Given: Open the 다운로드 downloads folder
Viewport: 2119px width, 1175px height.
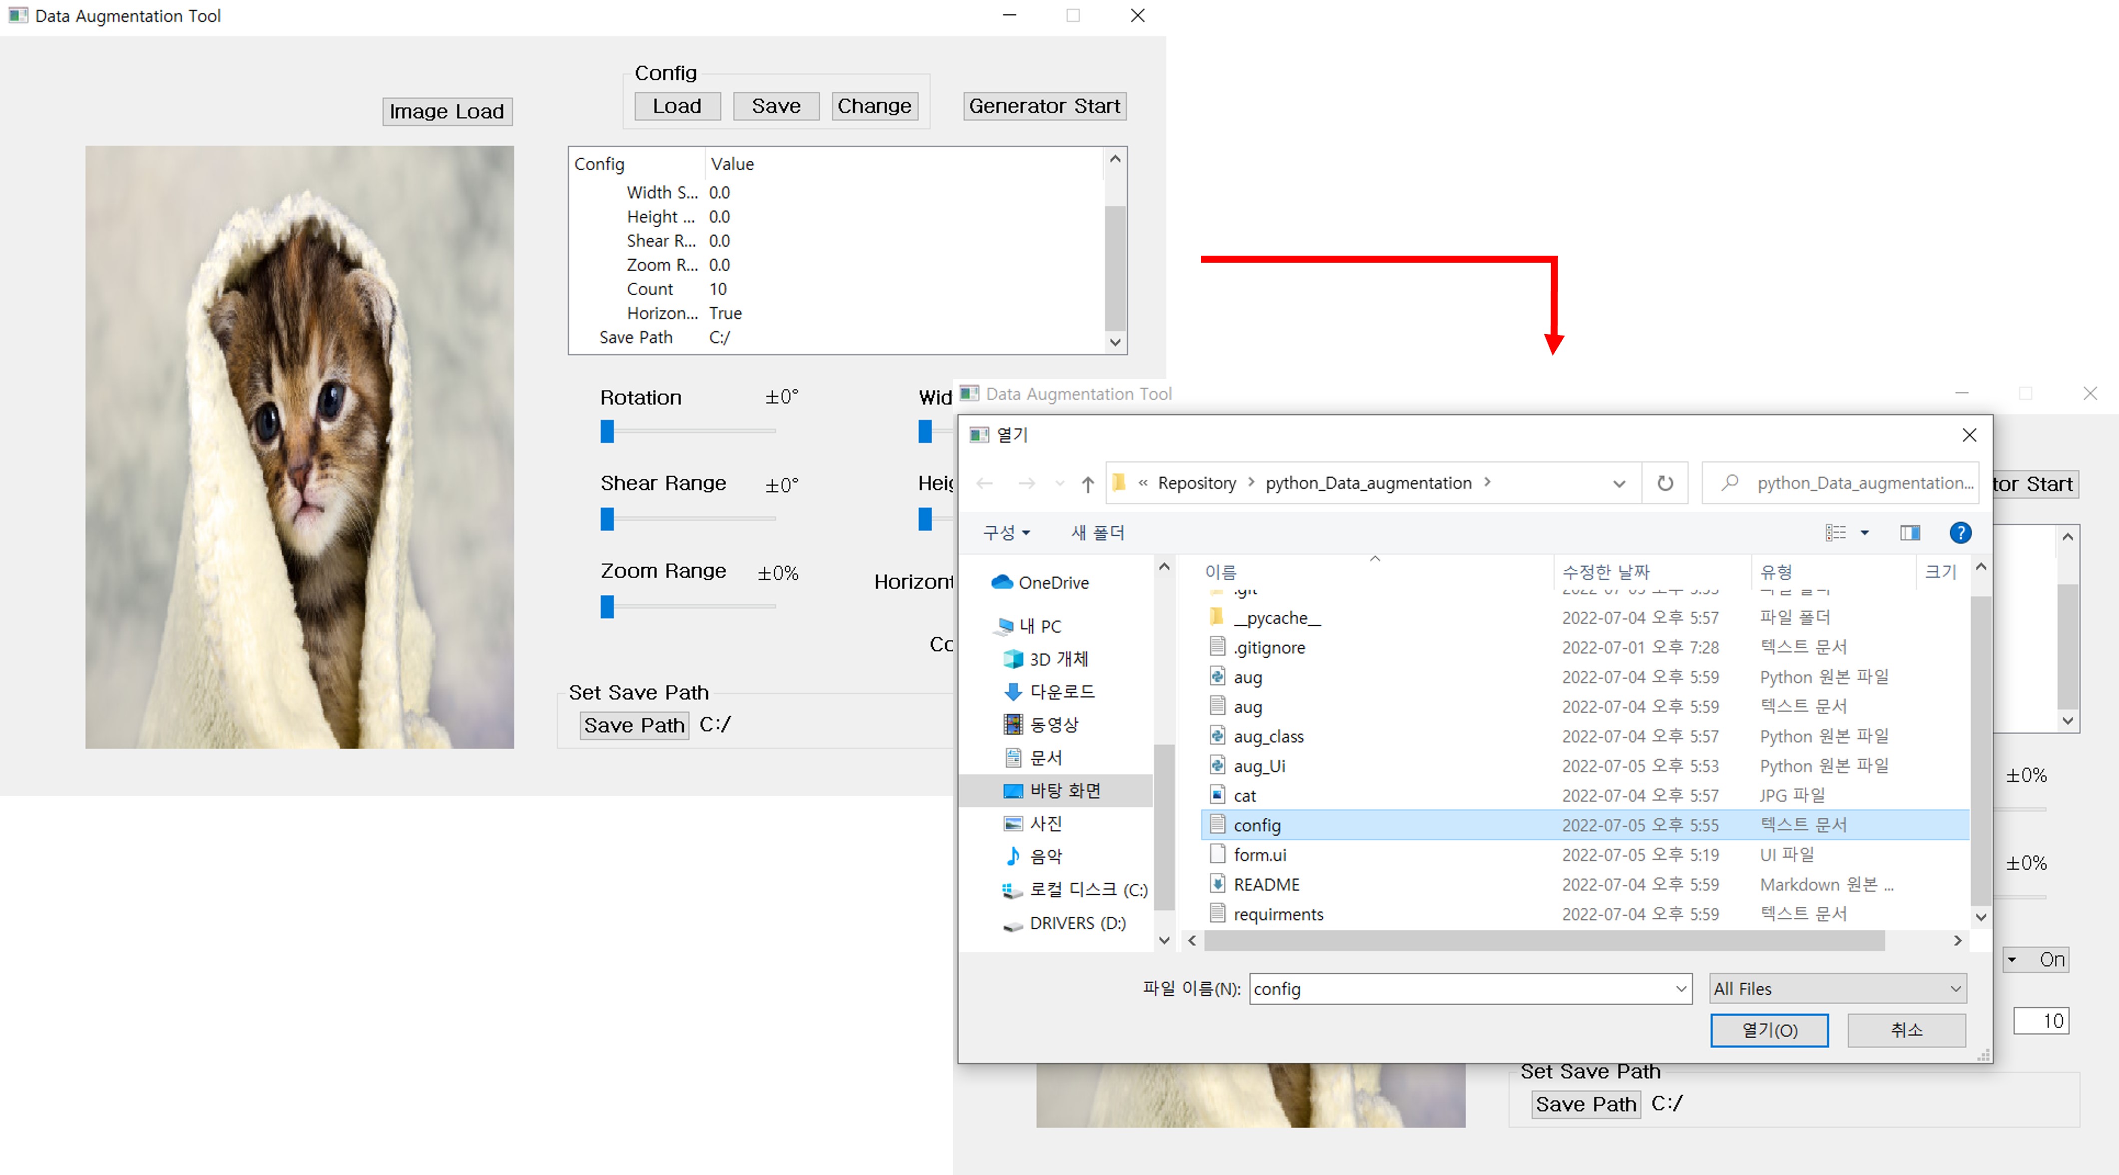Looking at the screenshot, I should [1061, 692].
